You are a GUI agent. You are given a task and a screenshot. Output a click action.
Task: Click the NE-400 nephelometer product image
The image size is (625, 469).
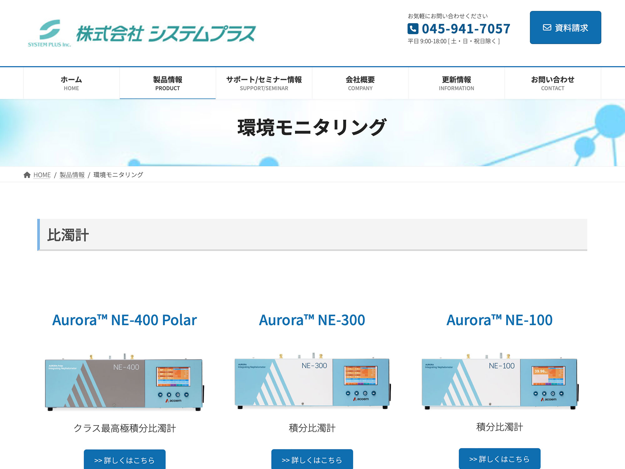coord(124,383)
